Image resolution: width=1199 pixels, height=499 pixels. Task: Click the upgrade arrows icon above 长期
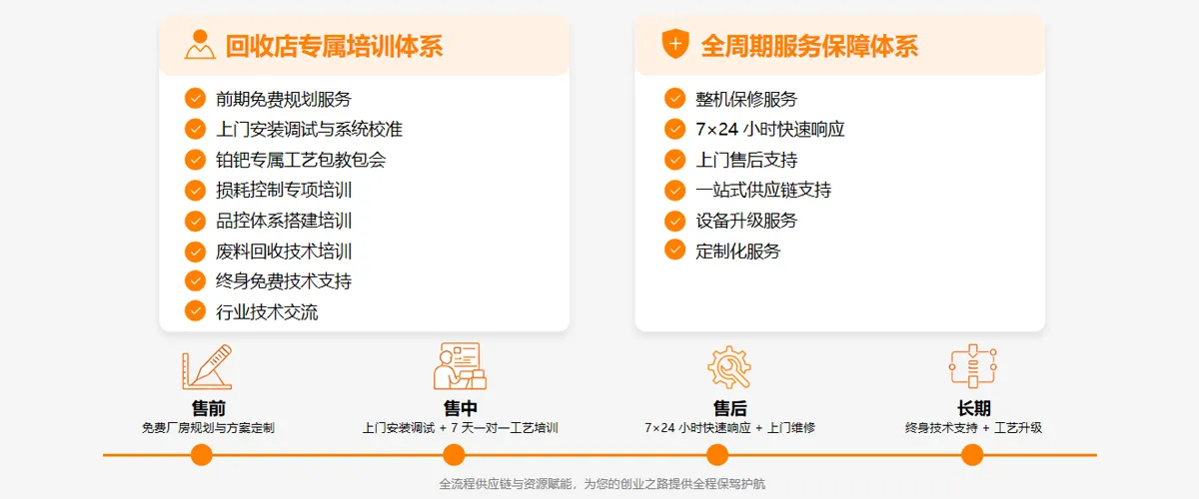coord(973,366)
